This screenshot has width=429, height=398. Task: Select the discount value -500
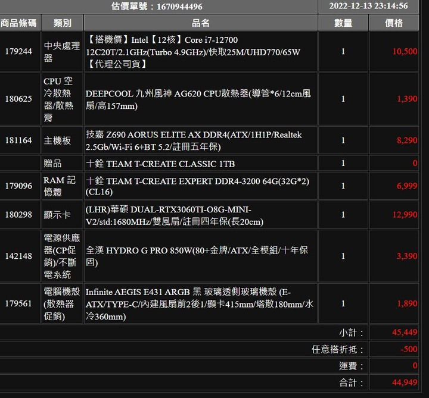coord(409,349)
